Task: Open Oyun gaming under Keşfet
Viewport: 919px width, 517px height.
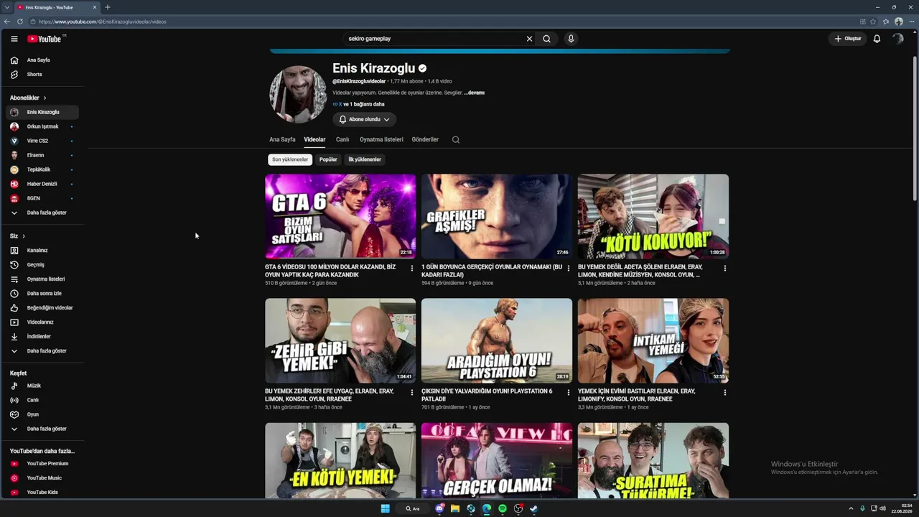Action: 43,414
